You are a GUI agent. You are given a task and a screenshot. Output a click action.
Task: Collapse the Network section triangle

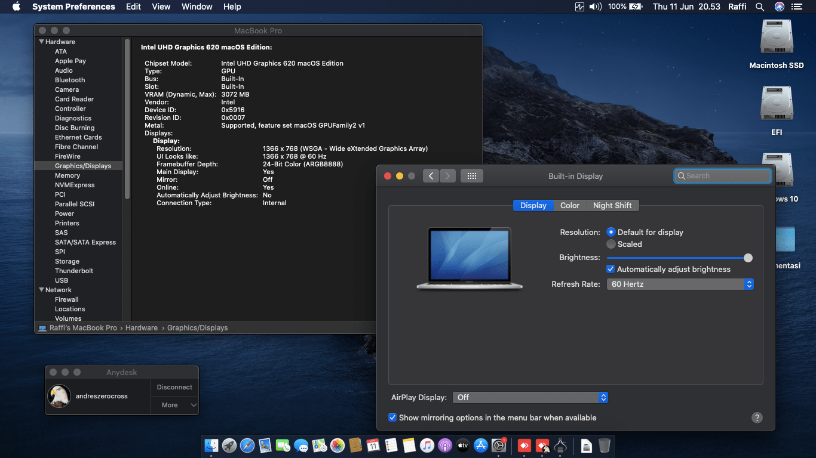point(41,290)
